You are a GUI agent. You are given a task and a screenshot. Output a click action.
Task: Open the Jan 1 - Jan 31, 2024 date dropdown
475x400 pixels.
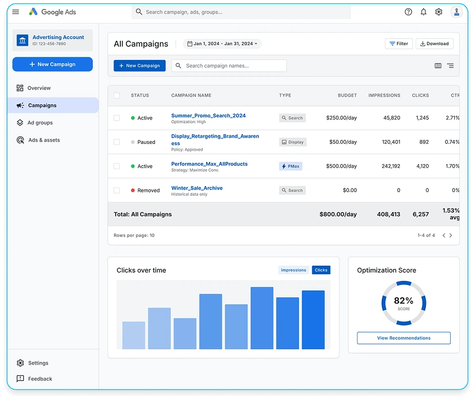[222, 43]
